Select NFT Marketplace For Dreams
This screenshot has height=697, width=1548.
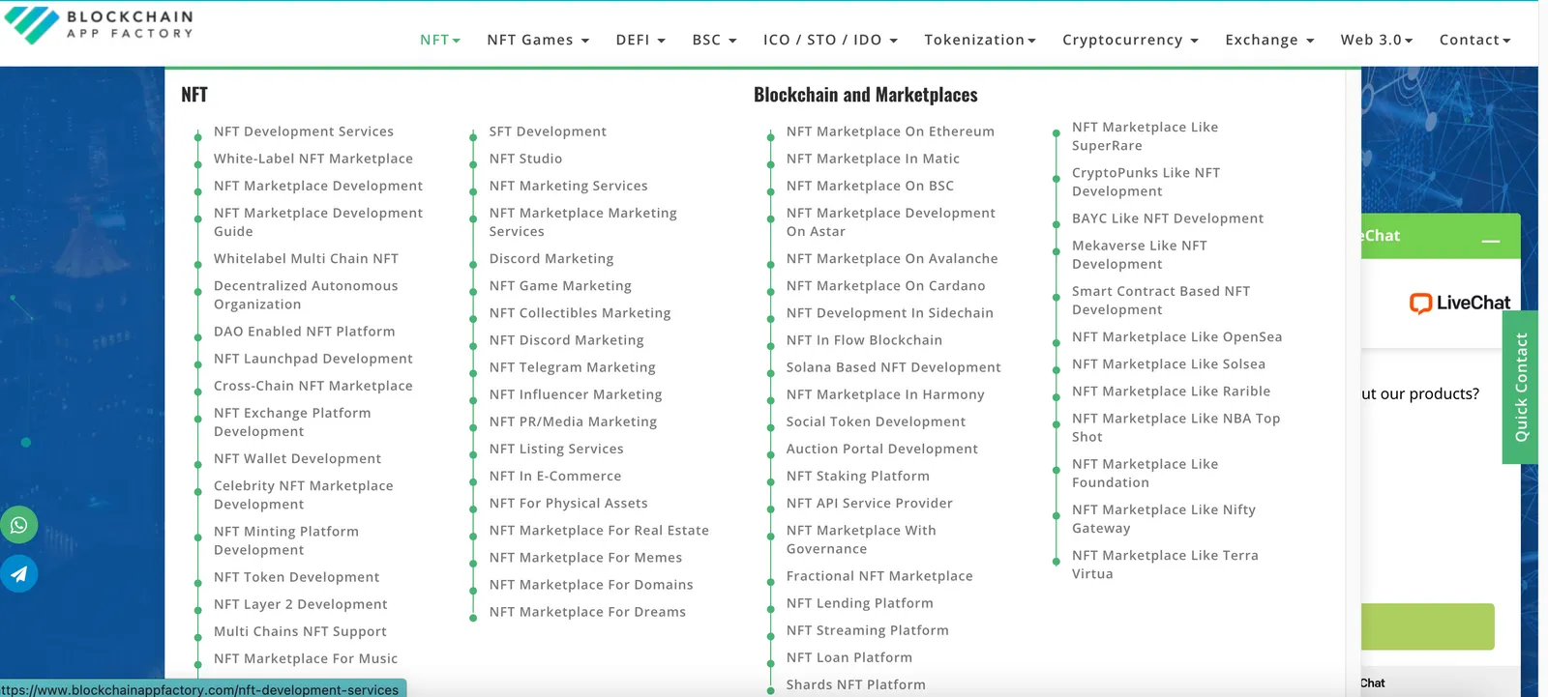point(587,612)
